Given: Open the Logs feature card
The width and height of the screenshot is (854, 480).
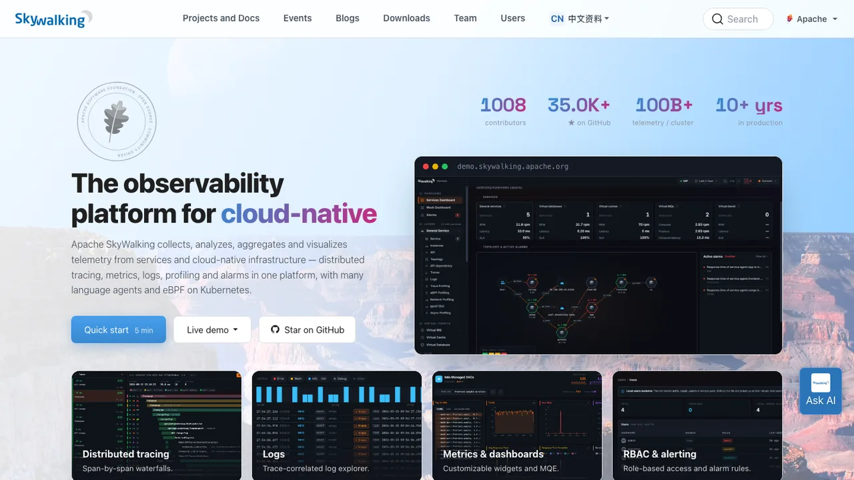Looking at the screenshot, I should point(337,425).
